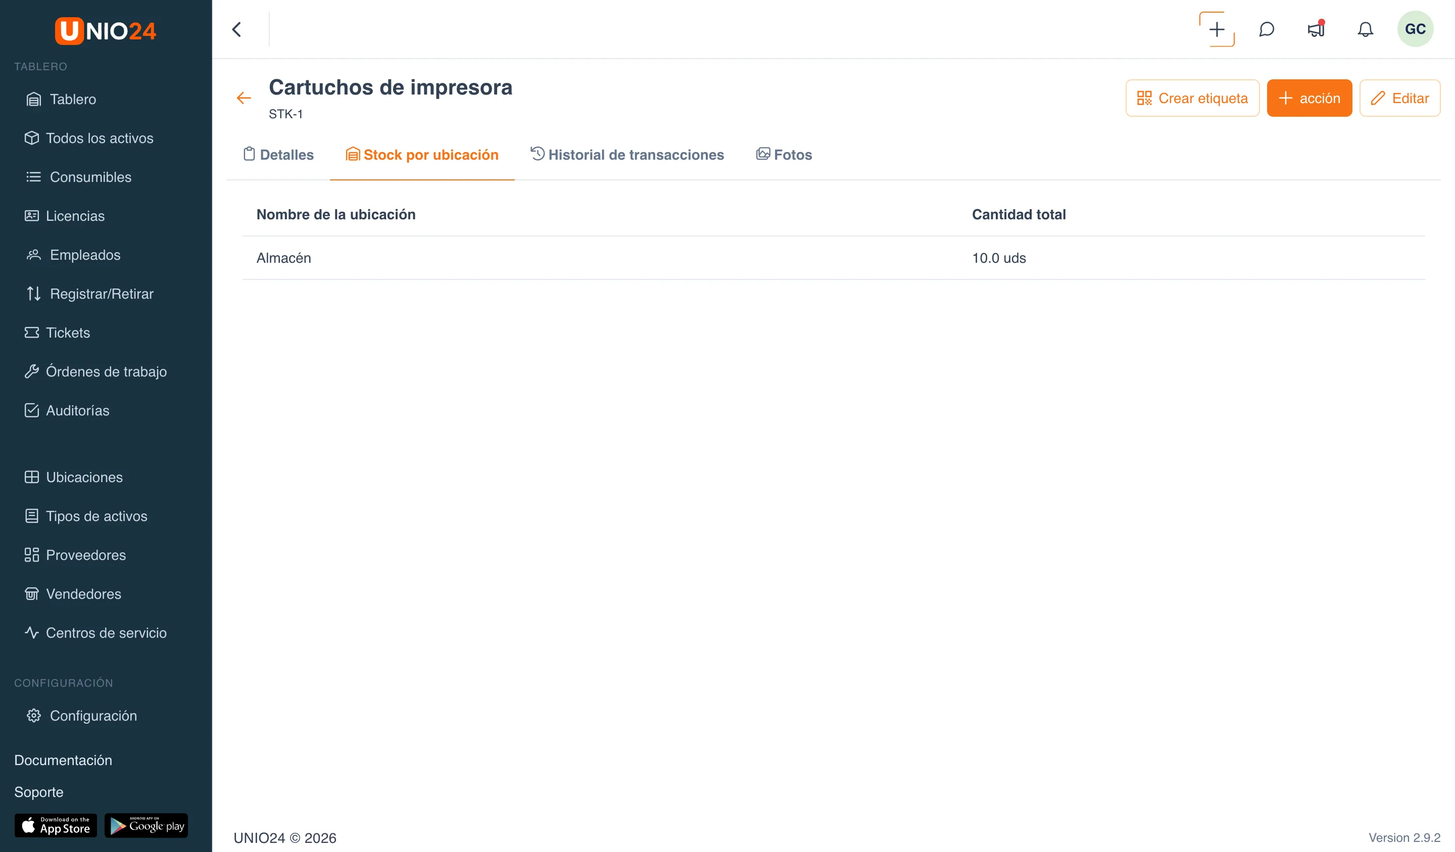
Task: Open the Historial de transacciones tab
Action: pos(627,155)
